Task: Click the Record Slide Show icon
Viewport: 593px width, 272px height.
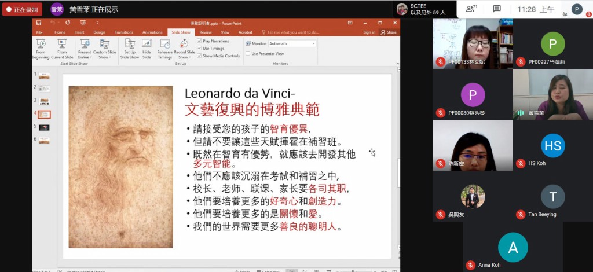Action: pyautogui.click(x=184, y=44)
